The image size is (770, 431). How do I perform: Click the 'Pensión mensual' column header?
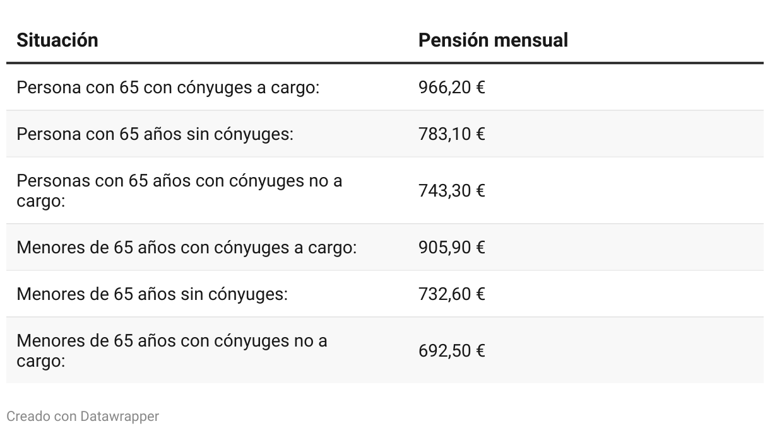coord(493,40)
